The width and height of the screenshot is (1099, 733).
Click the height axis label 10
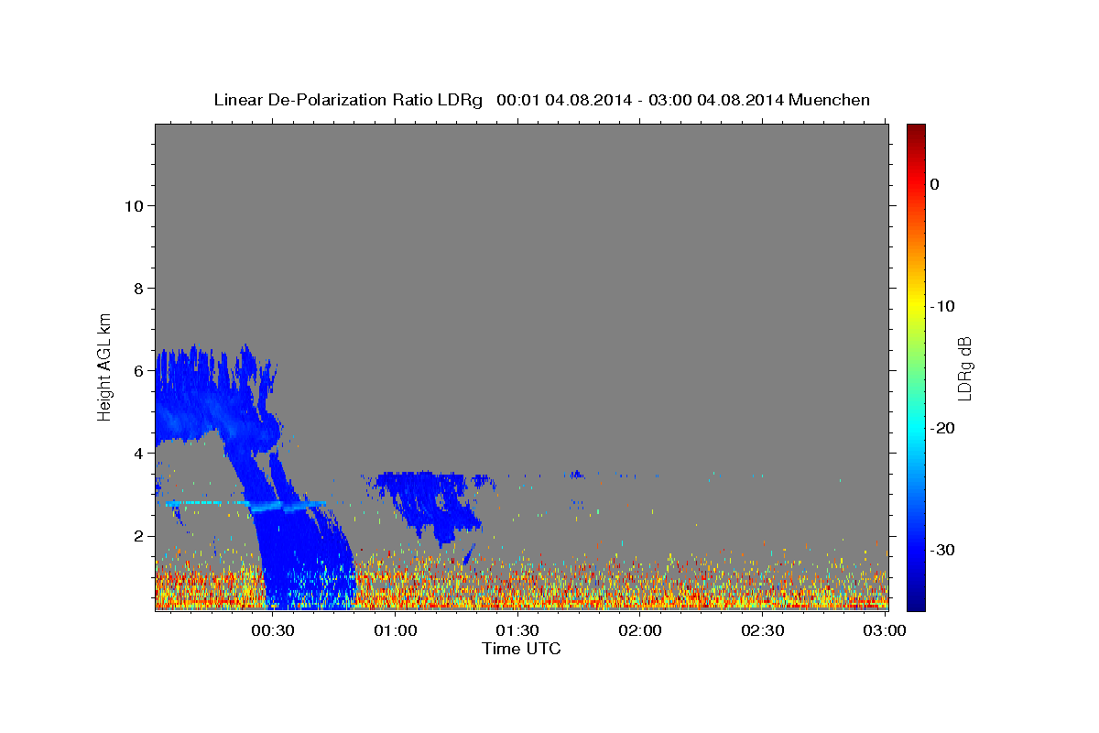[x=133, y=205]
